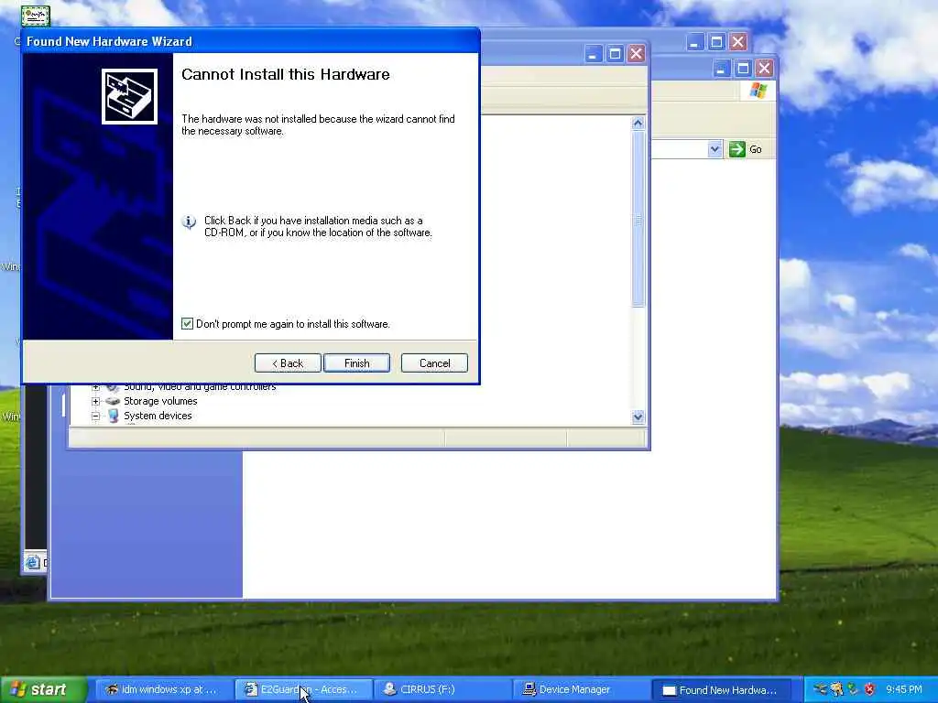Cancel the Found New Hardware Wizard
Viewport: 938px width, 703px height.
click(x=434, y=362)
